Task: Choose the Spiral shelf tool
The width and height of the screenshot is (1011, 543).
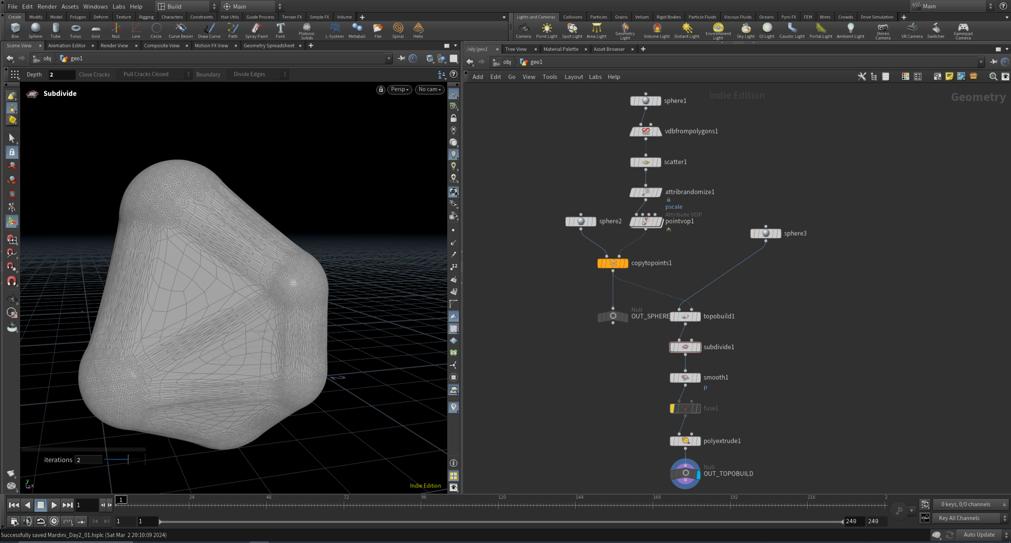Action: coord(398,30)
